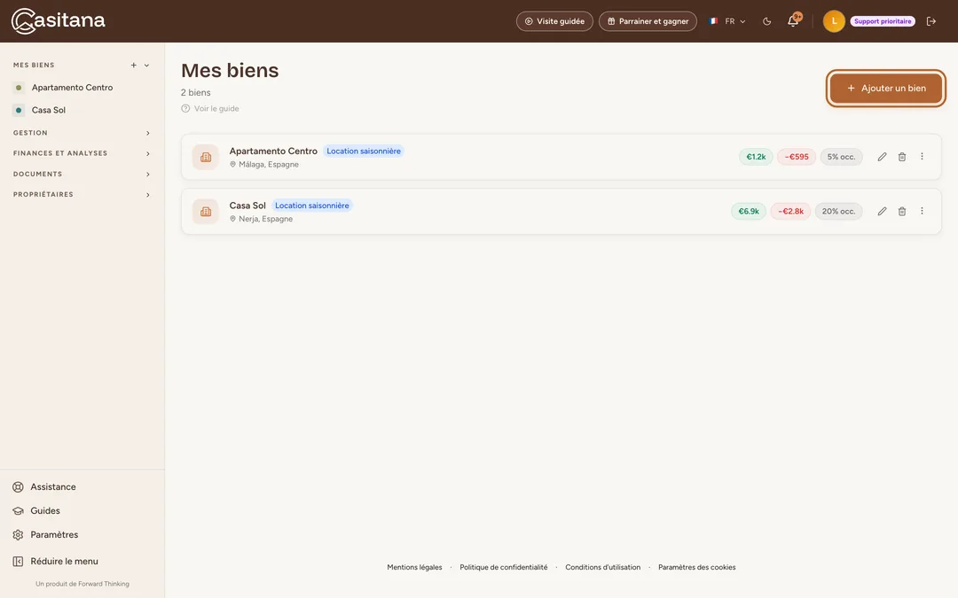This screenshot has width=958, height=598.
Task: Click the Casa Sol building icon
Action: 206,211
